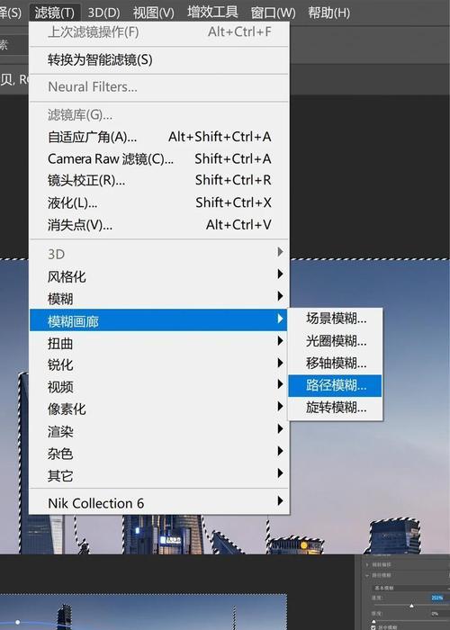Viewport: 450px width, 630px height.
Task: Expand the 风格化 submenu
Action: tap(159, 276)
